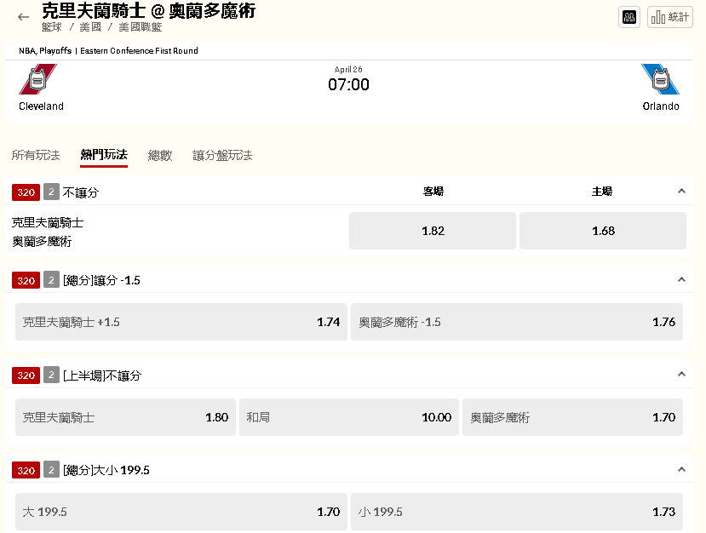Viewport: 706px width, 533px height.
Task: Click the 320 badge beside [總分]大小 199.5
Action: pyautogui.click(x=26, y=471)
